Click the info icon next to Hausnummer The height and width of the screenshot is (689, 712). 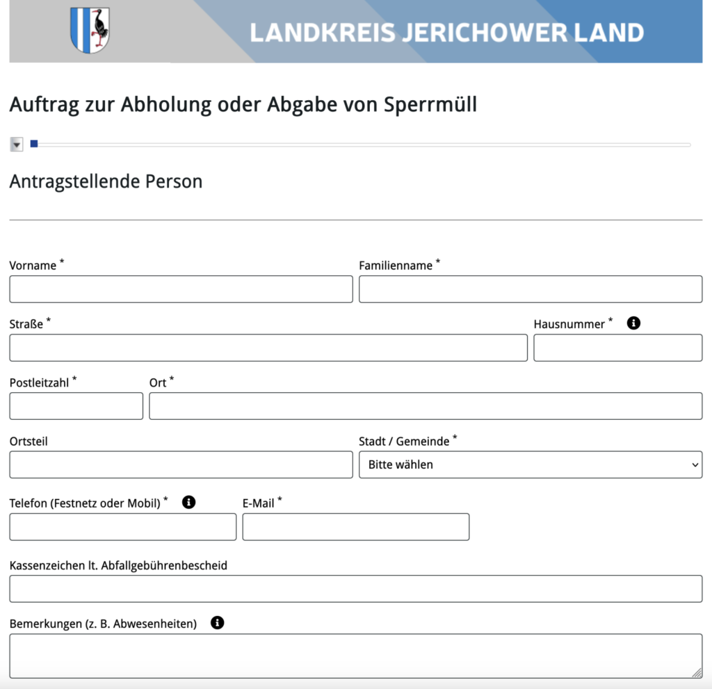[633, 323]
